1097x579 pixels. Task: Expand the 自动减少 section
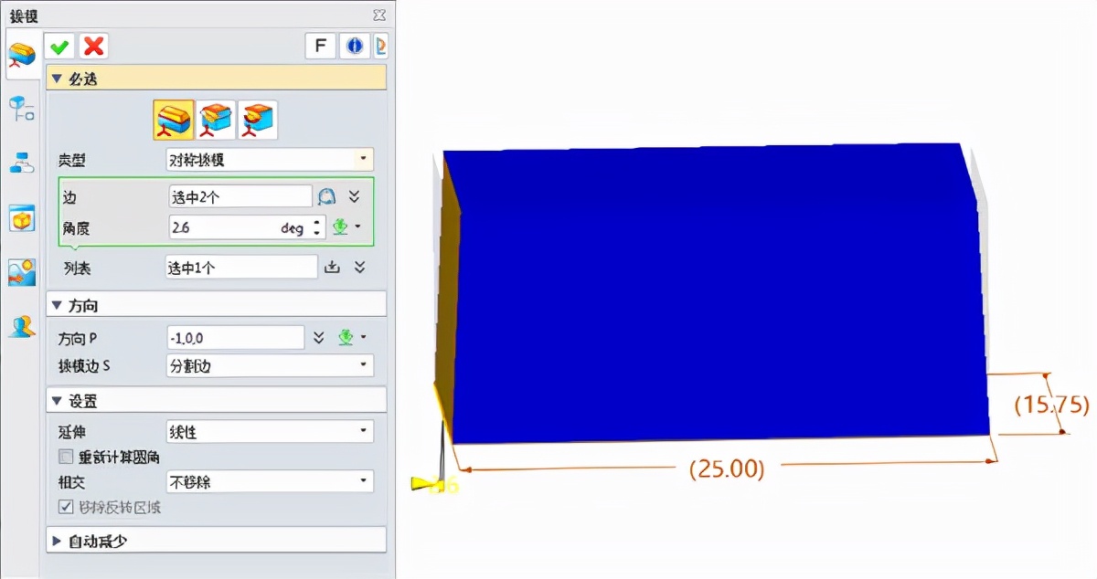point(216,540)
